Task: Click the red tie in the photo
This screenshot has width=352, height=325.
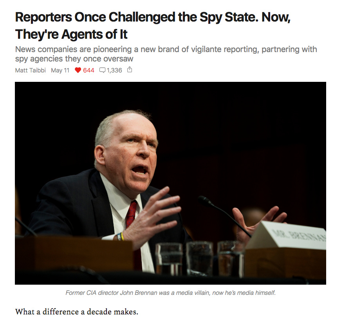Action: pyautogui.click(x=131, y=213)
